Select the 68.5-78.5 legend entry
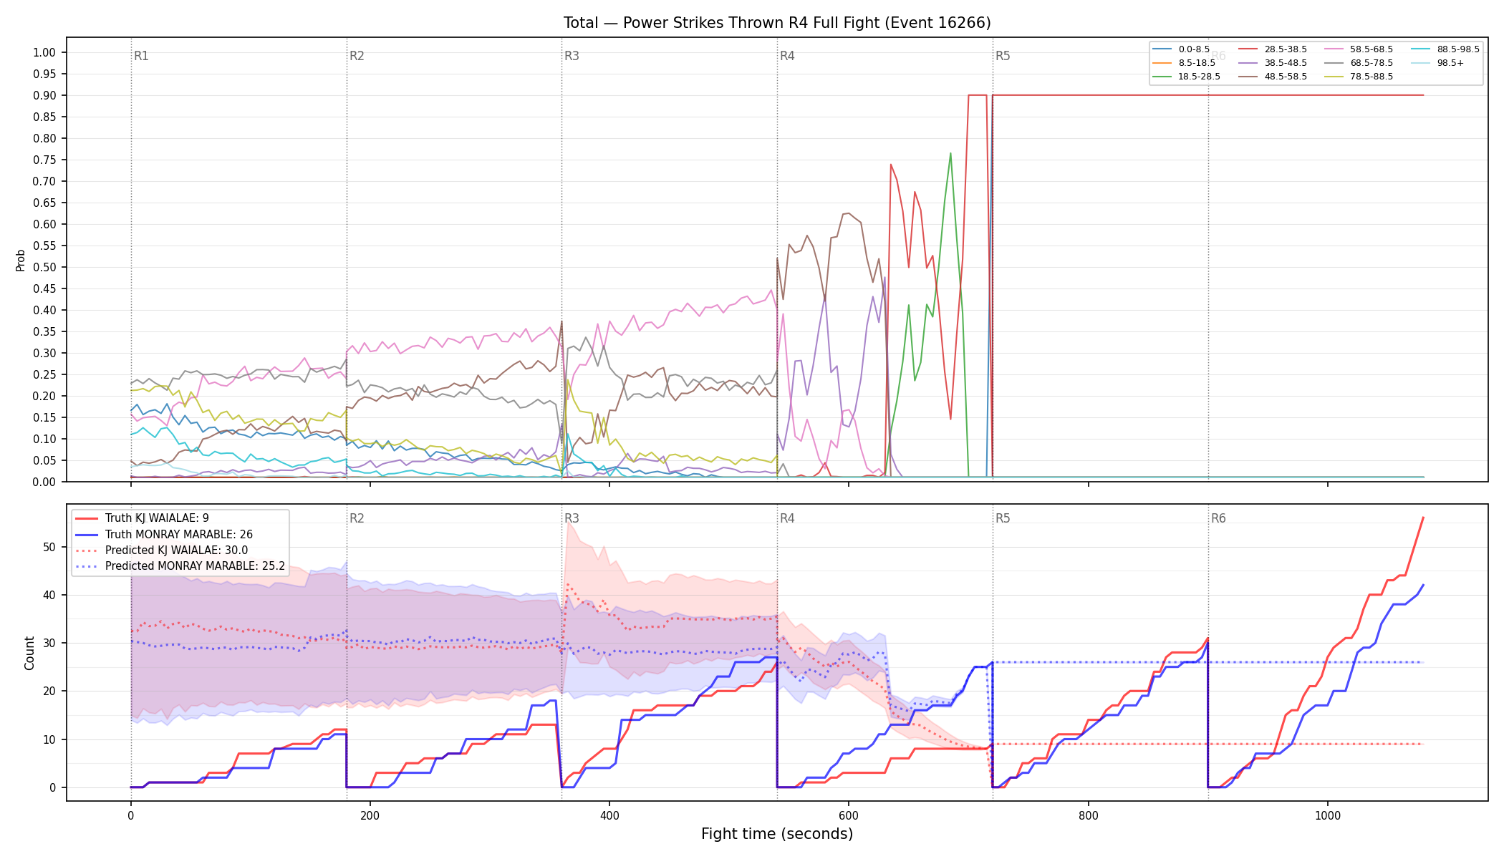The height and width of the screenshot is (859, 1504). [x=1359, y=63]
